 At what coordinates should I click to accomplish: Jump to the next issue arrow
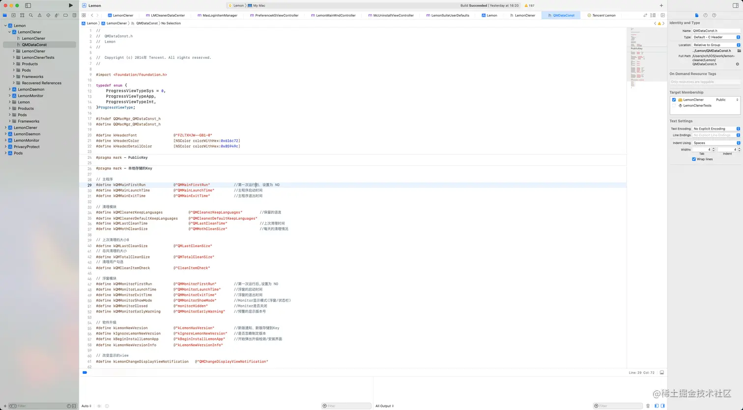(x=663, y=23)
